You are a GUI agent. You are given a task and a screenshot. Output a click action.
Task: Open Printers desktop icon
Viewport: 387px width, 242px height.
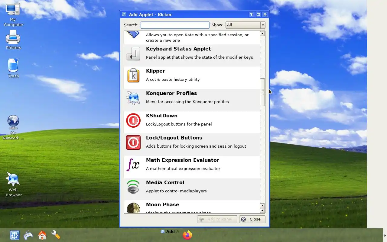(x=13, y=37)
